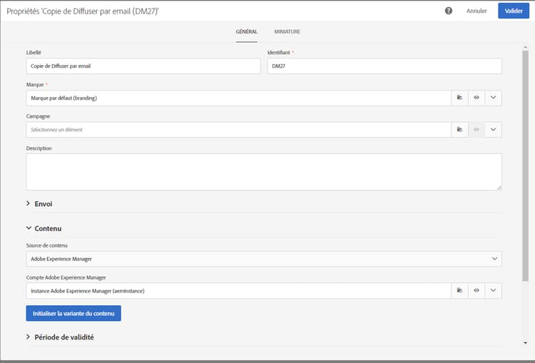Collapse the Contenu section

click(44, 228)
